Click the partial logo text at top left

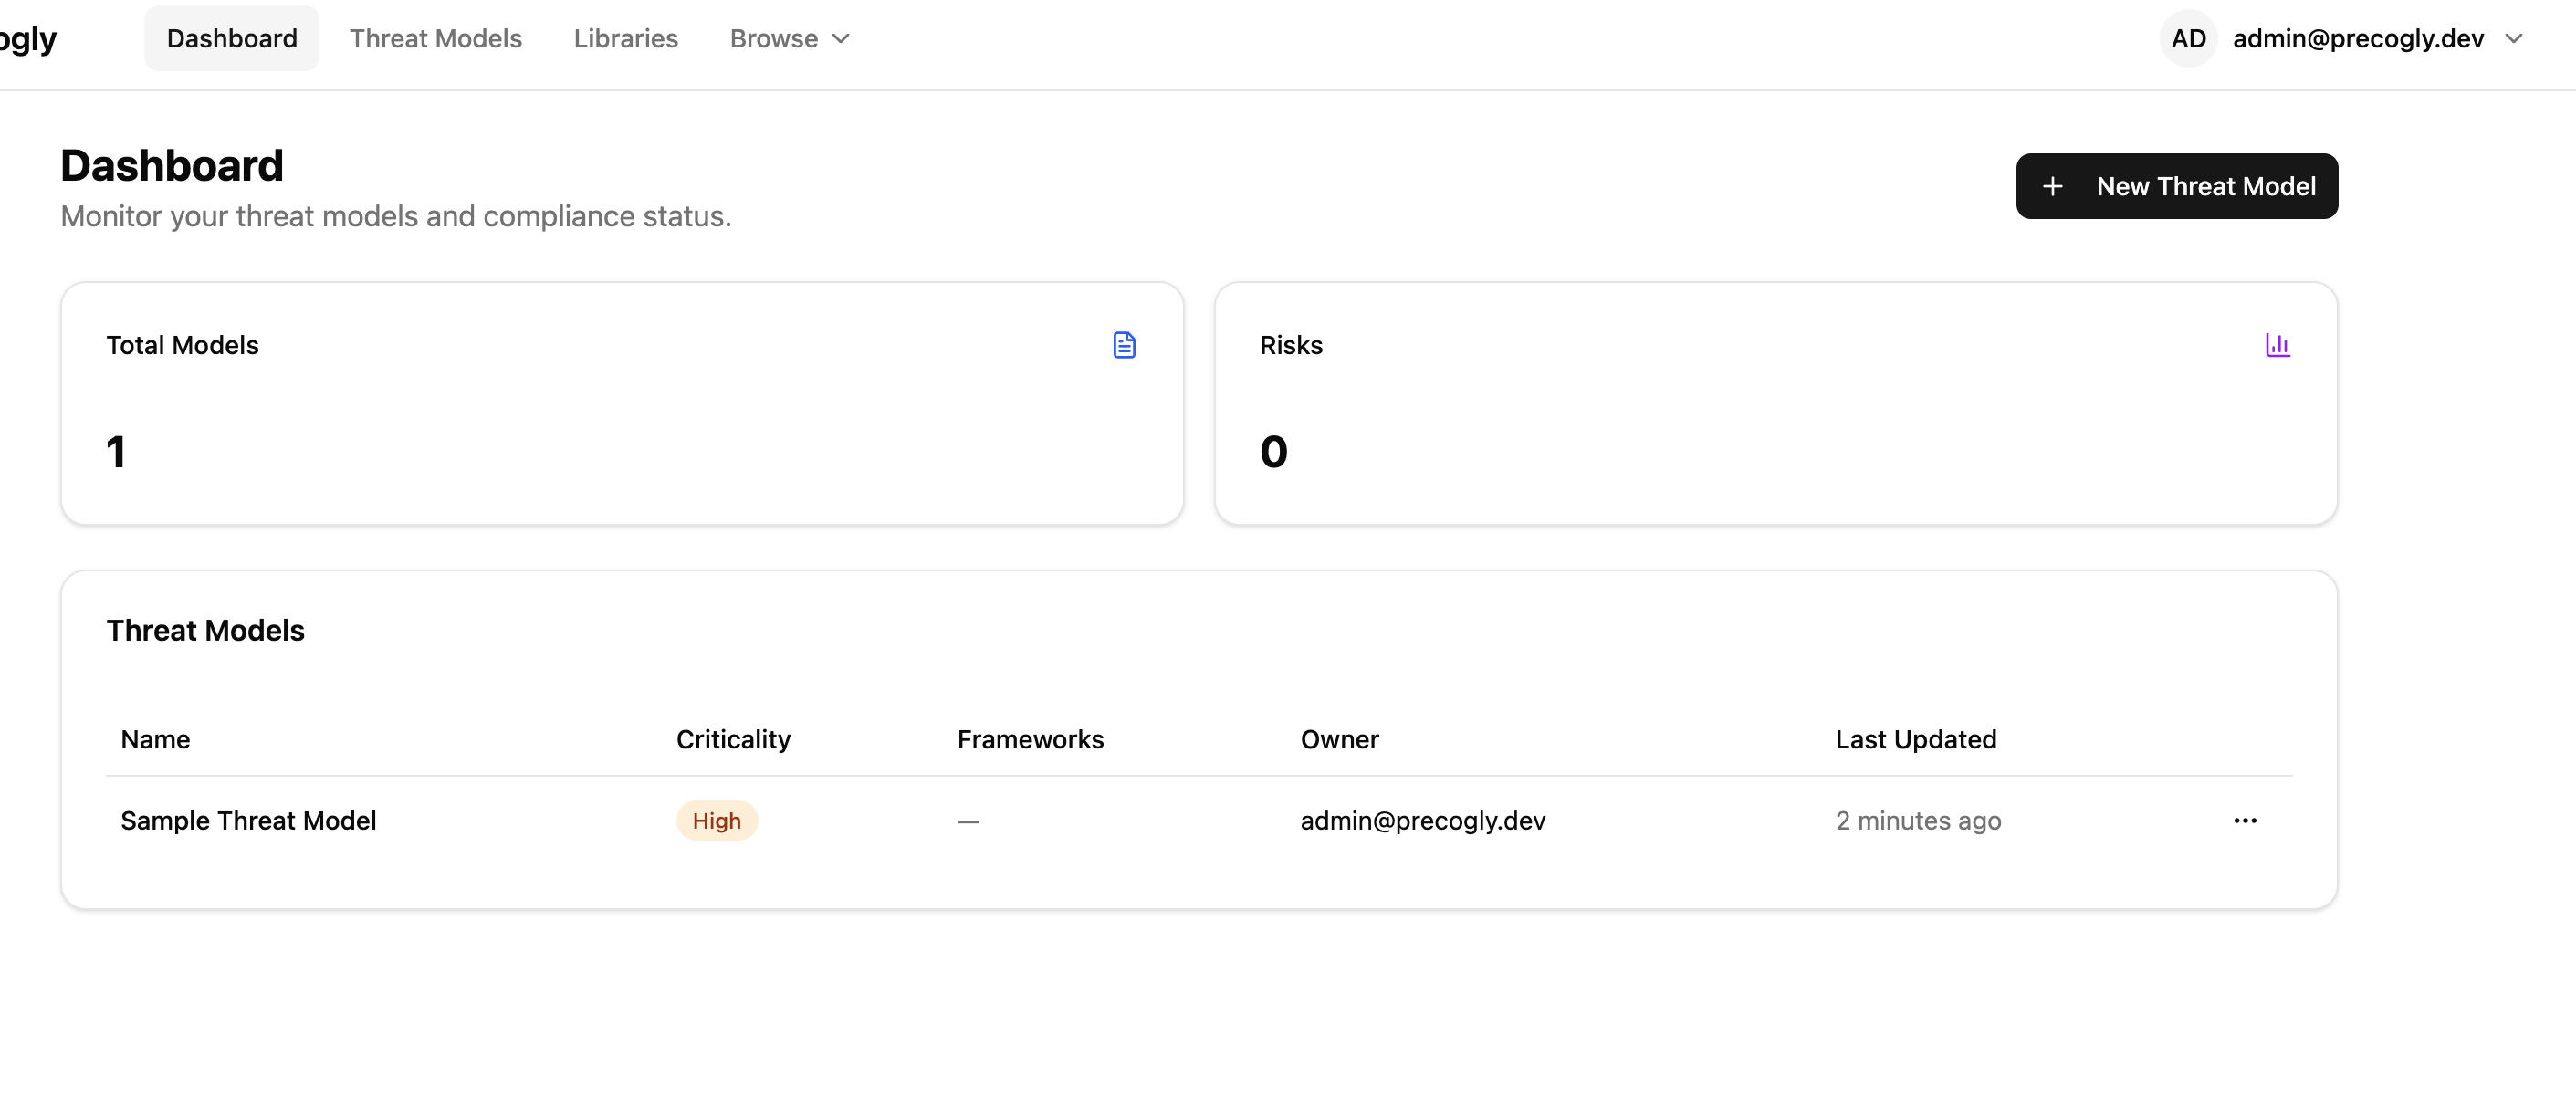[28, 38]
